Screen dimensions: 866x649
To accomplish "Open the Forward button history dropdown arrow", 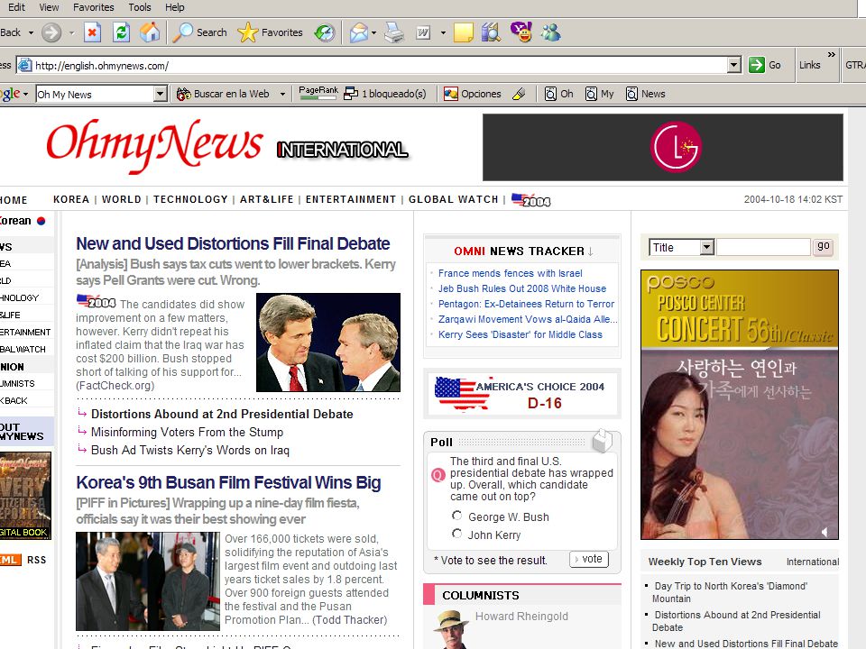I will [72, 32].
